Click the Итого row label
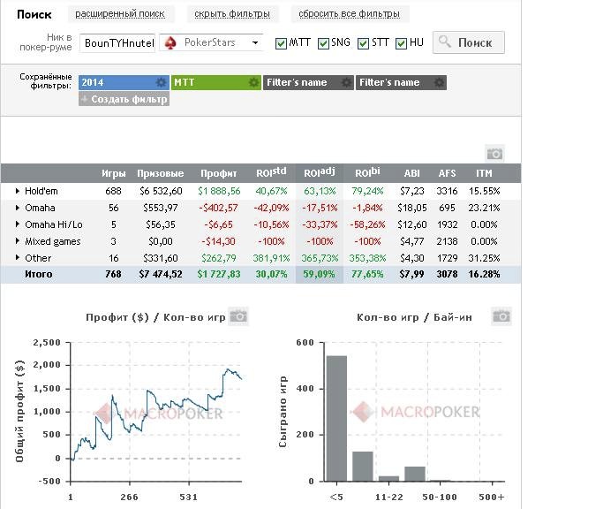This screenshot has width=603, height=509. point(39,274)
